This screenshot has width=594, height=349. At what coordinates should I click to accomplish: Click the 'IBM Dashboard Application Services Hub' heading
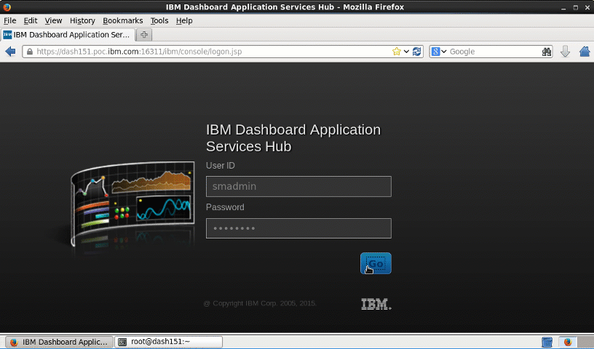click(x=293, y=138)
